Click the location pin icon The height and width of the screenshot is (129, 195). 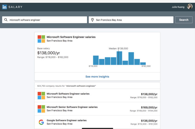click(x=92, y=20)
